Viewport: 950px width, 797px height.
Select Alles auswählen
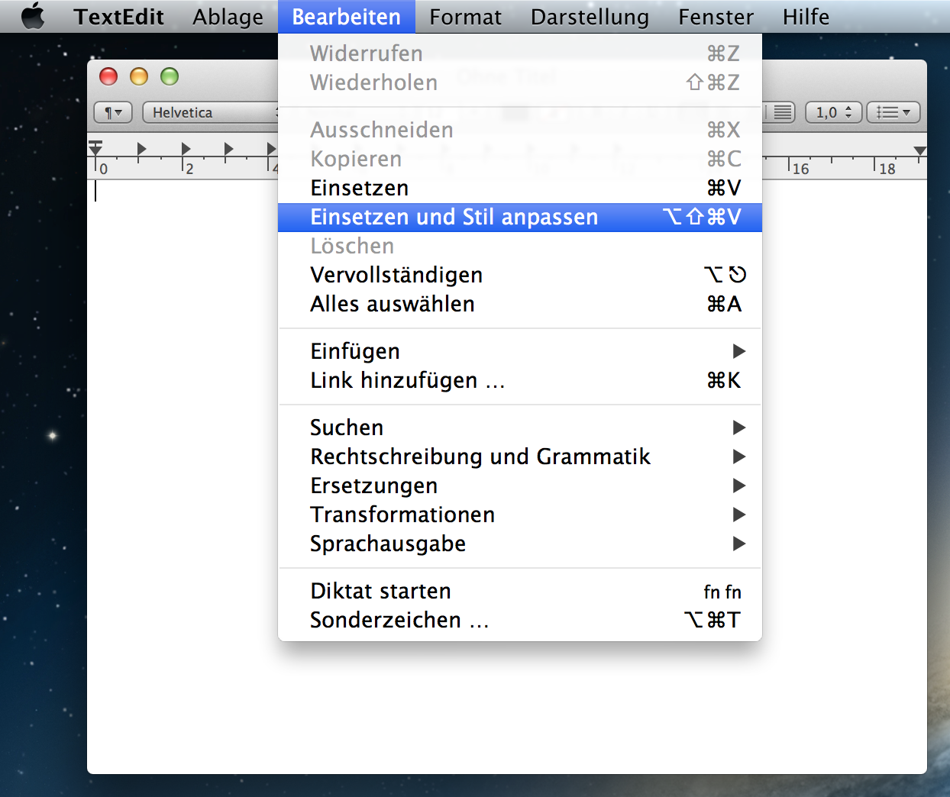(520, 304)
